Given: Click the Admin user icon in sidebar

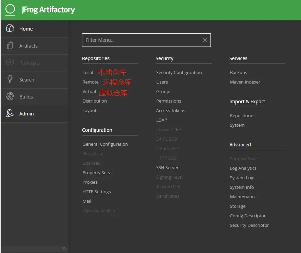Looking at the screenshot, I should pos(10,113).
